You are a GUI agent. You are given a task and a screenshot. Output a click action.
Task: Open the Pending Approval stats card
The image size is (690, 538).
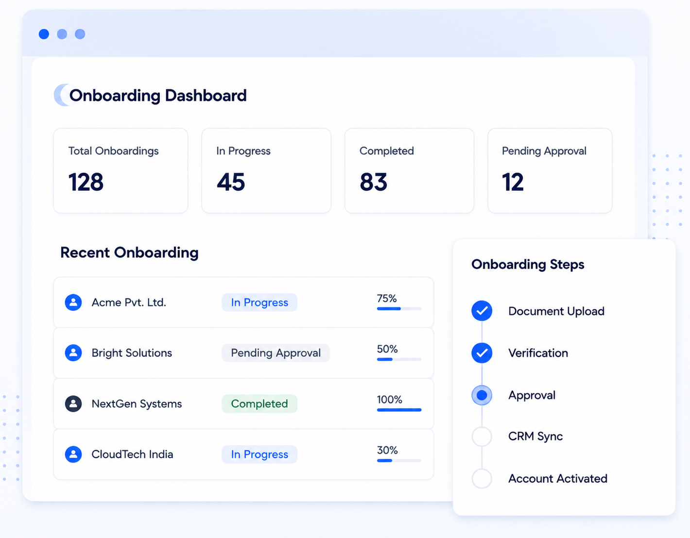click(x=550, y=170)
